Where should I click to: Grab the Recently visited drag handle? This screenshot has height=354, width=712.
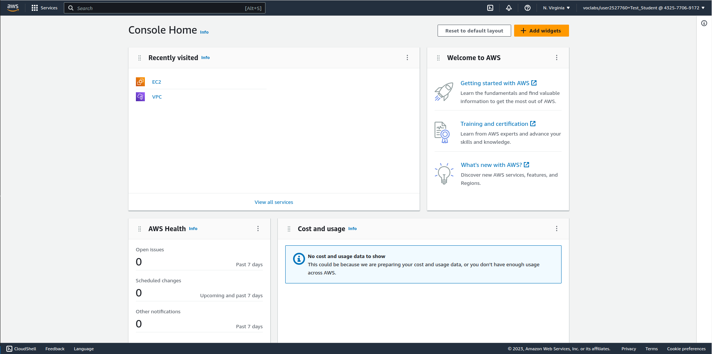coord(140,58)
